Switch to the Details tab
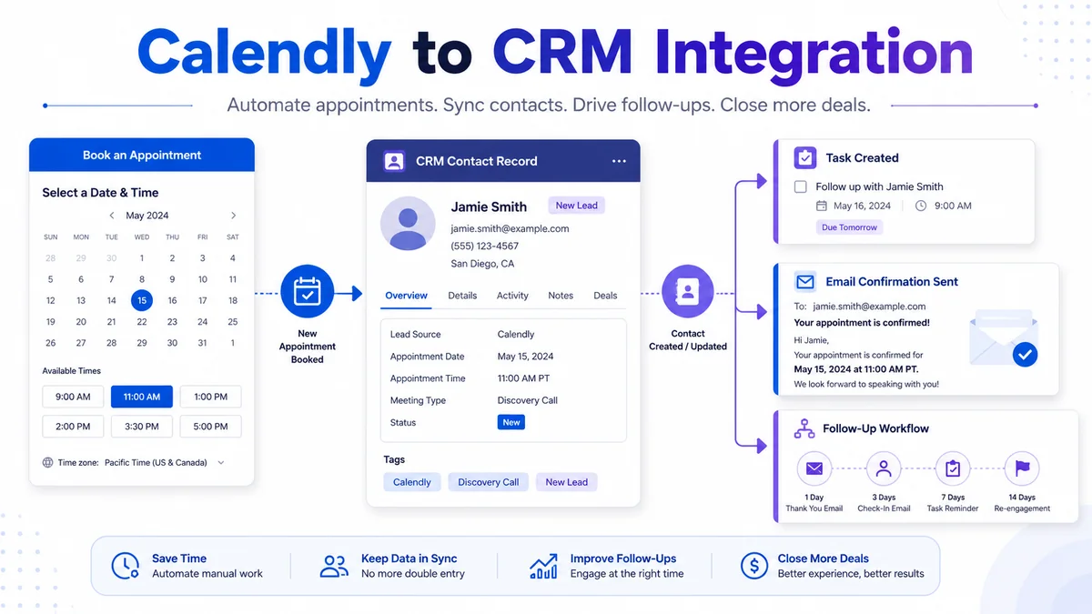This screenshot has width=1092, height=614. [462, 296]
